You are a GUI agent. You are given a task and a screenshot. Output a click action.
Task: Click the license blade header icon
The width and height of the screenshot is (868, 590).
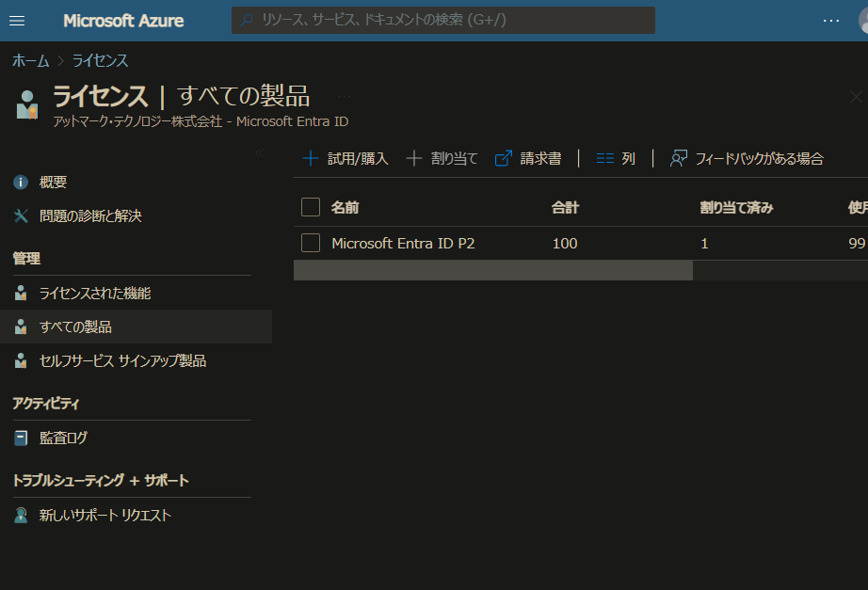click(x=27, y=104)
